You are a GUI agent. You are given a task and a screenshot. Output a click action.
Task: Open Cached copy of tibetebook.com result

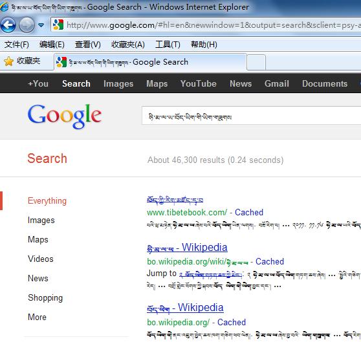click(249, 212)
